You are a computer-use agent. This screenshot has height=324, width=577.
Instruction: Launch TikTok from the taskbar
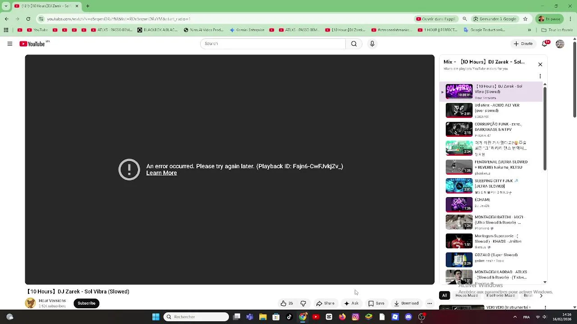289,317
